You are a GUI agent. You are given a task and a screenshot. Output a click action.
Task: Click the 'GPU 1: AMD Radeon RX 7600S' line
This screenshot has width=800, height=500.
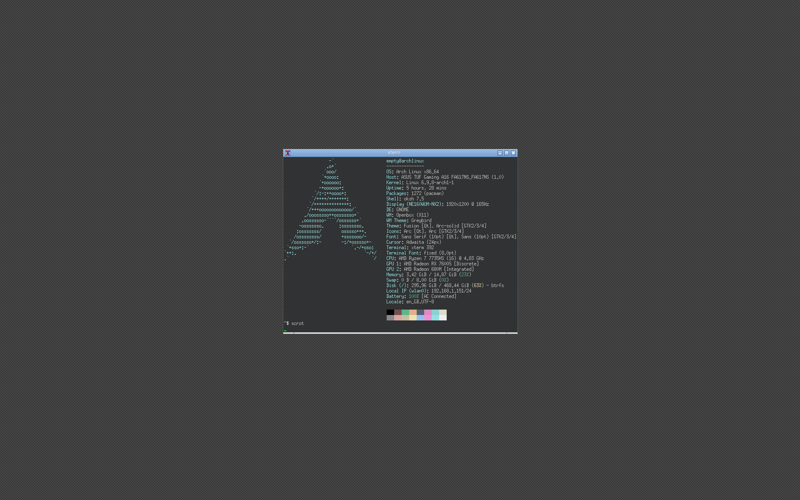[432, 264]
